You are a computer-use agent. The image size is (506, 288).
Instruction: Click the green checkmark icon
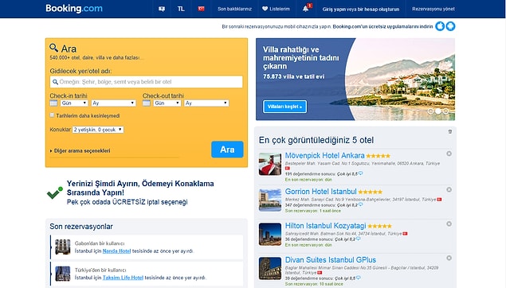pos(54,193)
